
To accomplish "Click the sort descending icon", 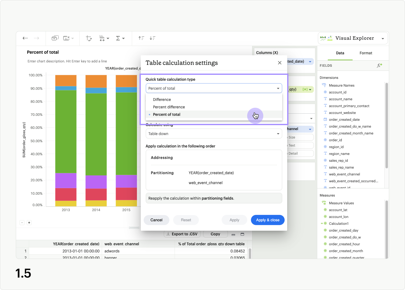I will pos(152,38).
